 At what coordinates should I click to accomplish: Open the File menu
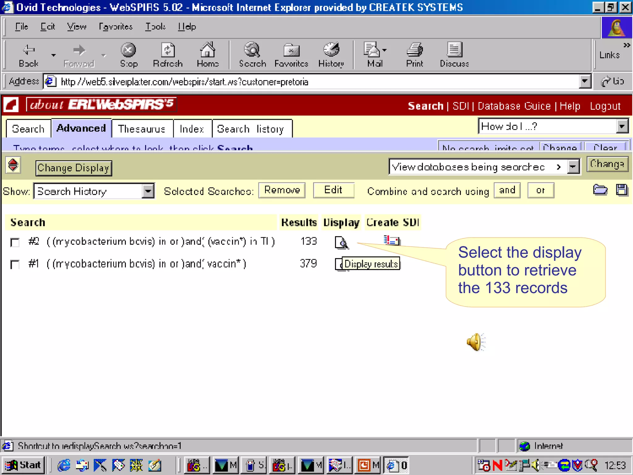[x=22, y=27]
